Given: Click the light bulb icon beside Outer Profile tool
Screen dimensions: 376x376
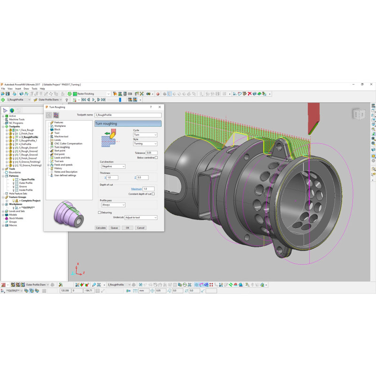Looking at the screenshot, I should tap(67, 100).
